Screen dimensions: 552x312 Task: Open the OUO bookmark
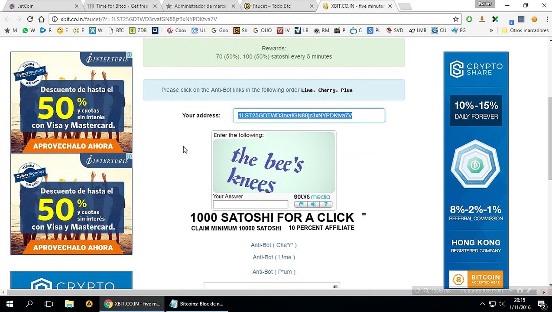point(262,30)
